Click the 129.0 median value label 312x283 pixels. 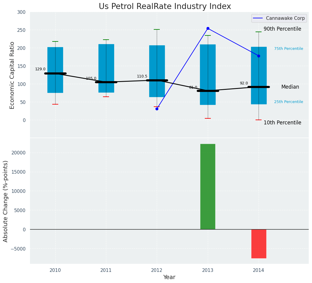tap(40, 69)
